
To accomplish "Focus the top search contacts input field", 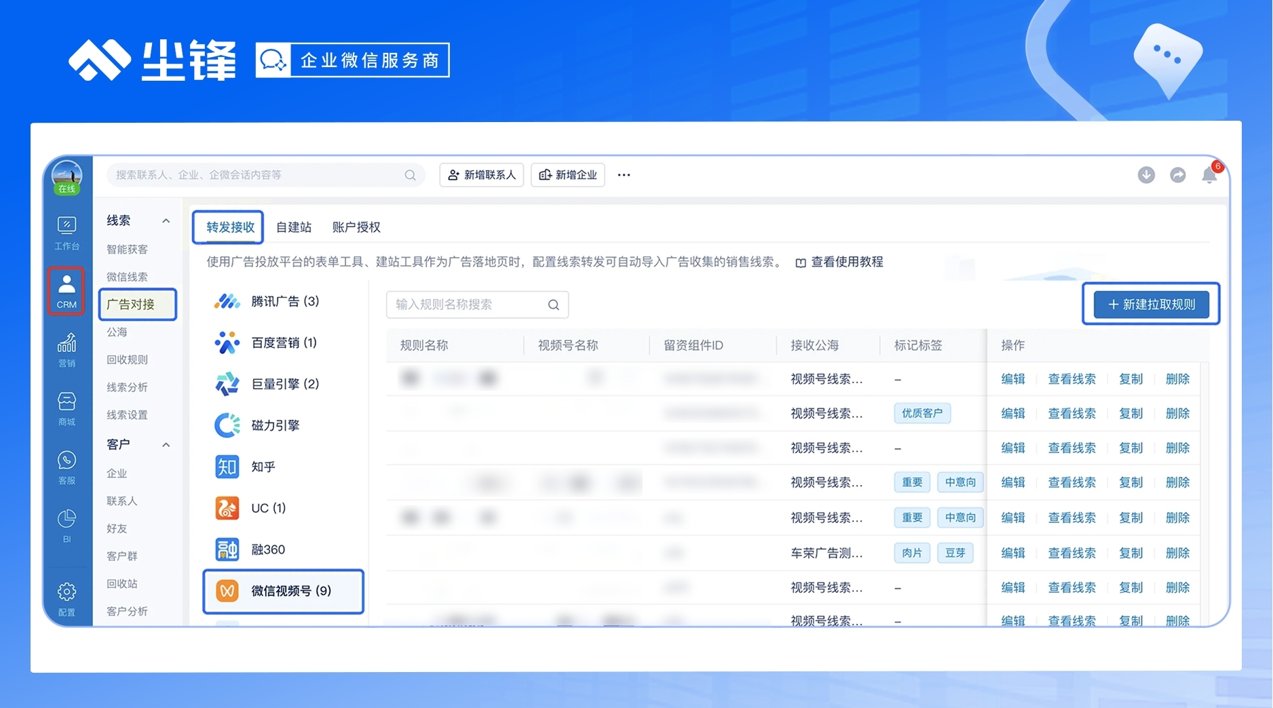I will pyautogui.click(x=266, y=175).
